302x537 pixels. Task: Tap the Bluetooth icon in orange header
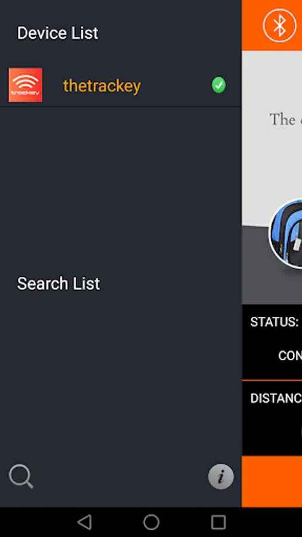[279, 25]
